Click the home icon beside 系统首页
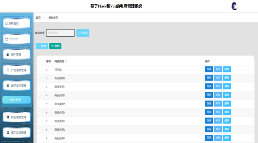 6,24
